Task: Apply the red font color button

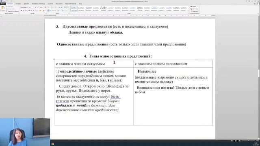Action: (43, 11)
